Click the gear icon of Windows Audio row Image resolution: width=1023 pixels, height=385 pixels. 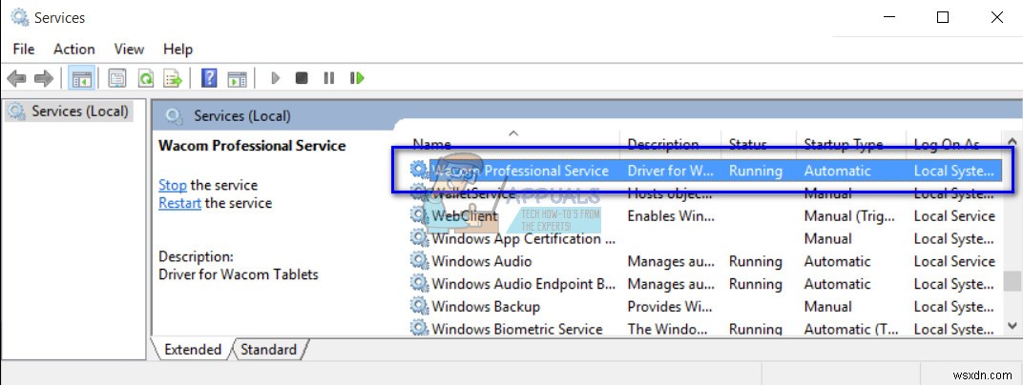coord(419,261)
